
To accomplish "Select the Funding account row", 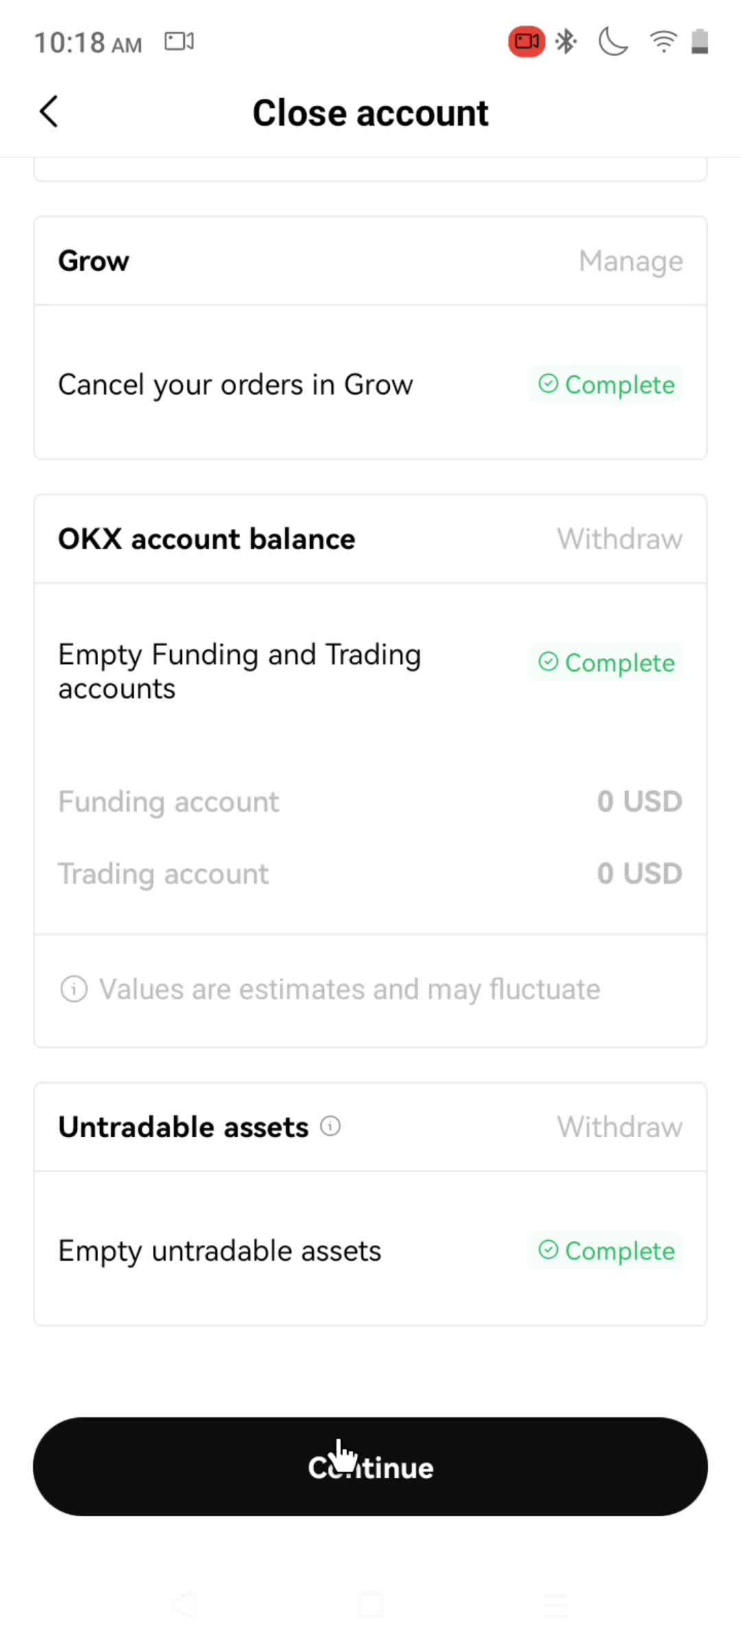I will pos(370,801).
